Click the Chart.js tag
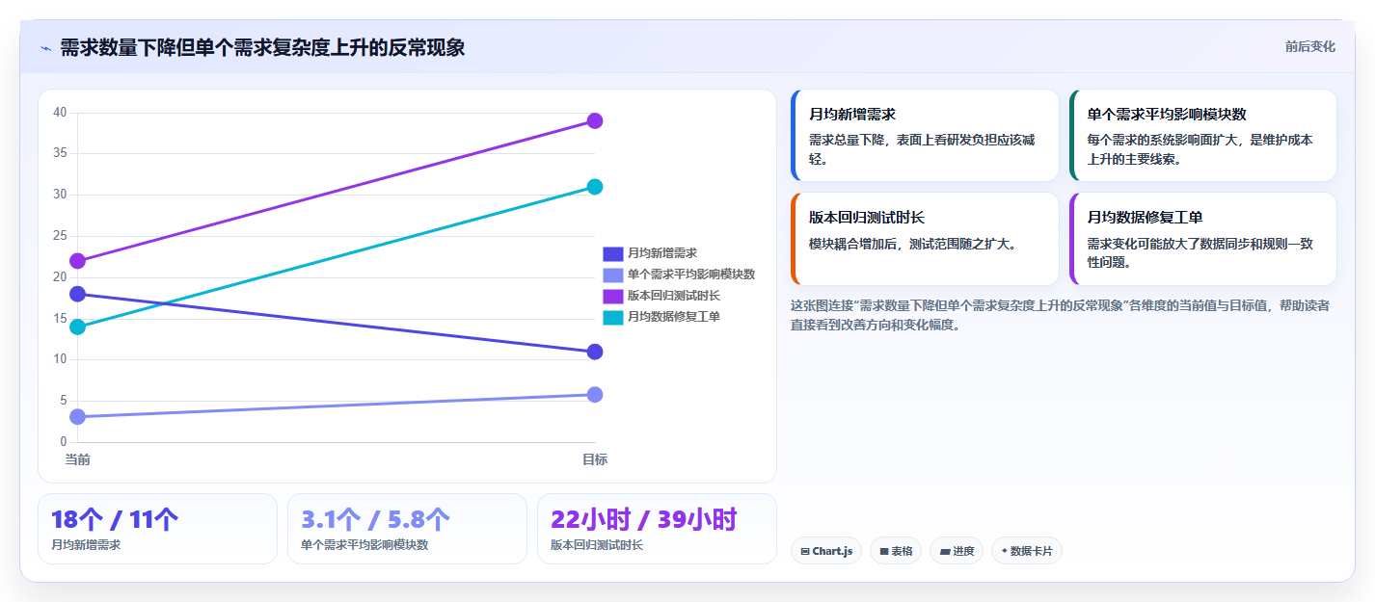The image size is (1375, 602). [826, 551]
